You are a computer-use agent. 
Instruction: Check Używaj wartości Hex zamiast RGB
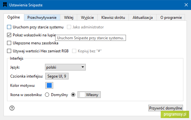click(x=9, y=51)
